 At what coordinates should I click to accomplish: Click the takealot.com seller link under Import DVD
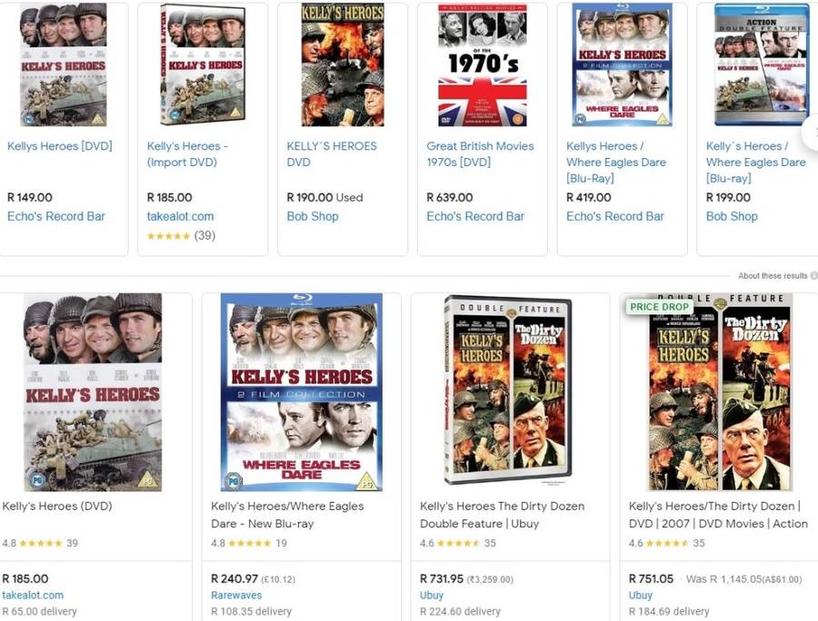tap(180, 216)
